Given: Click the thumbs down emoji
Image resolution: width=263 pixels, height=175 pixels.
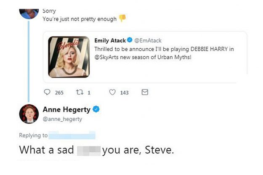Looking at the screenshot, I should (122, 18).
